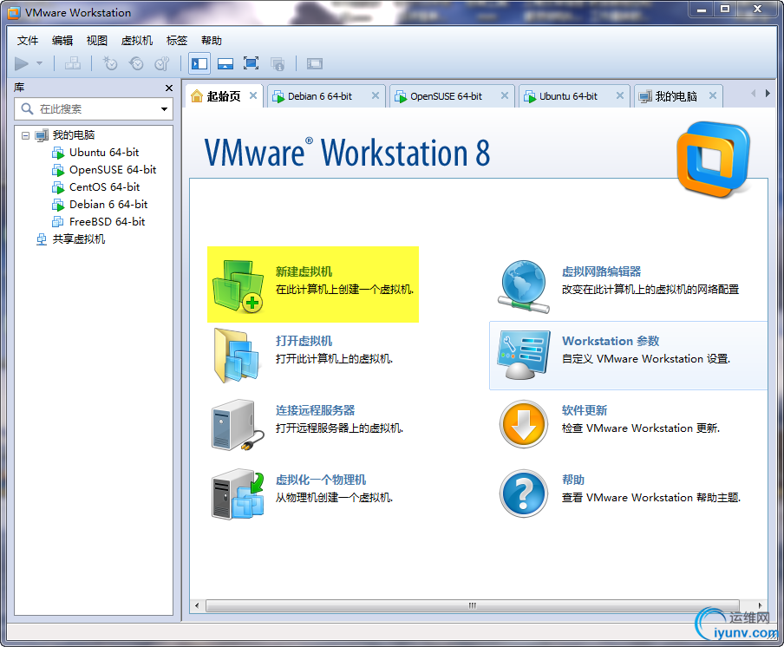Select FreeBSD 64-bit in the library tree
Viewport: 784px width, 647px height.
(107, 222)
